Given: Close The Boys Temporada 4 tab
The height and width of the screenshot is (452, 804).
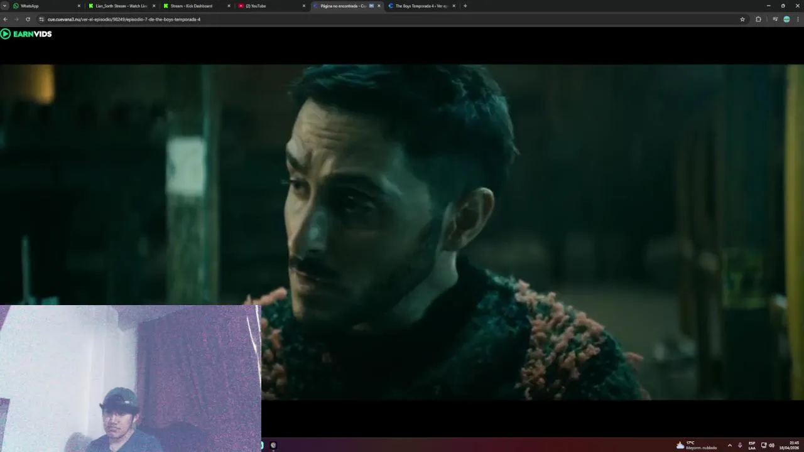Looking at the screenshot, I should [x=454, y=6].
